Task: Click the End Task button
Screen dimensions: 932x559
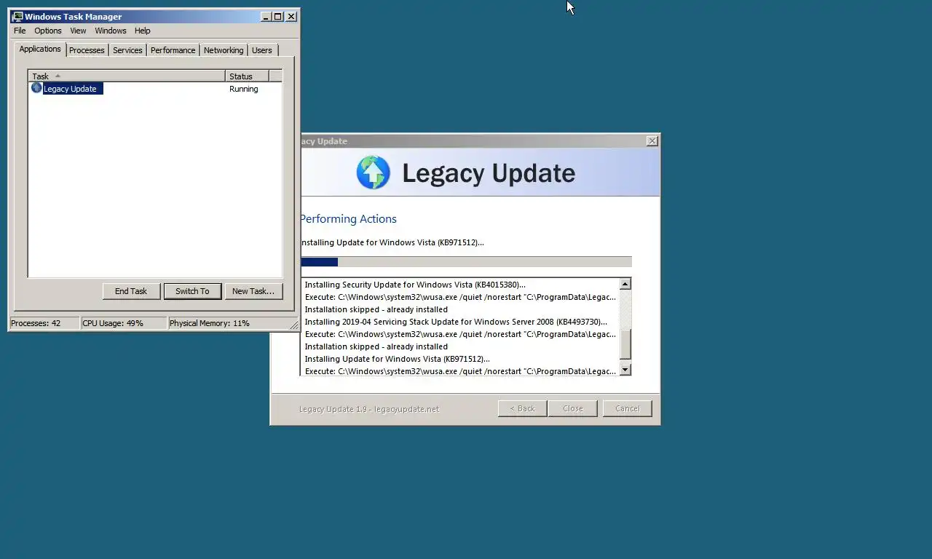Action: [131, 291]
